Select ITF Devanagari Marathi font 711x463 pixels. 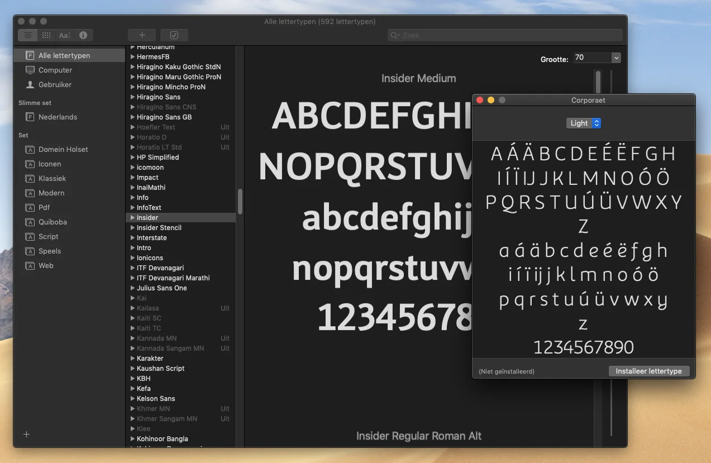(180, 278)
